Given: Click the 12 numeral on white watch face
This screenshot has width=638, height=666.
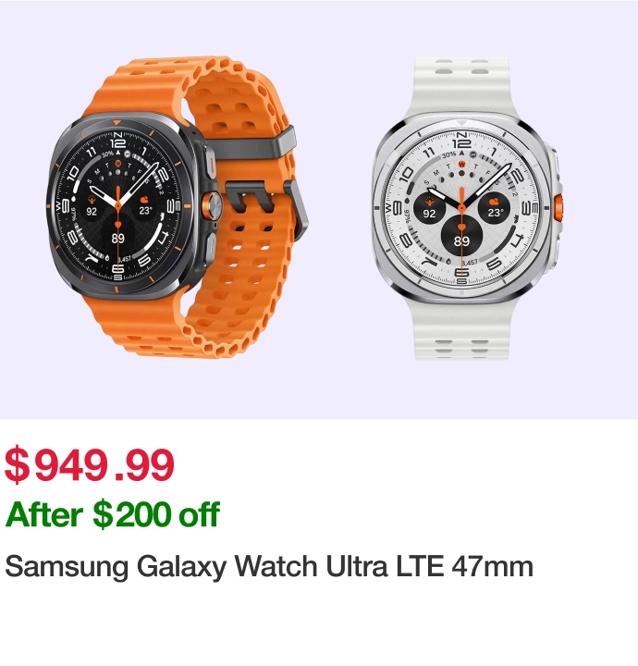Looking at the screenshot, I should point(461,143).
